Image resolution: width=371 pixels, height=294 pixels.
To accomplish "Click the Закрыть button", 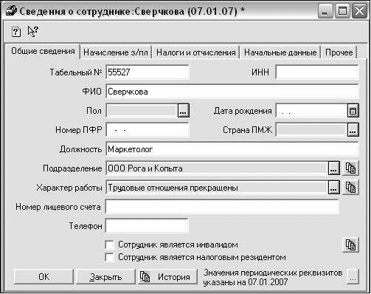I will (x=105, y=277).
